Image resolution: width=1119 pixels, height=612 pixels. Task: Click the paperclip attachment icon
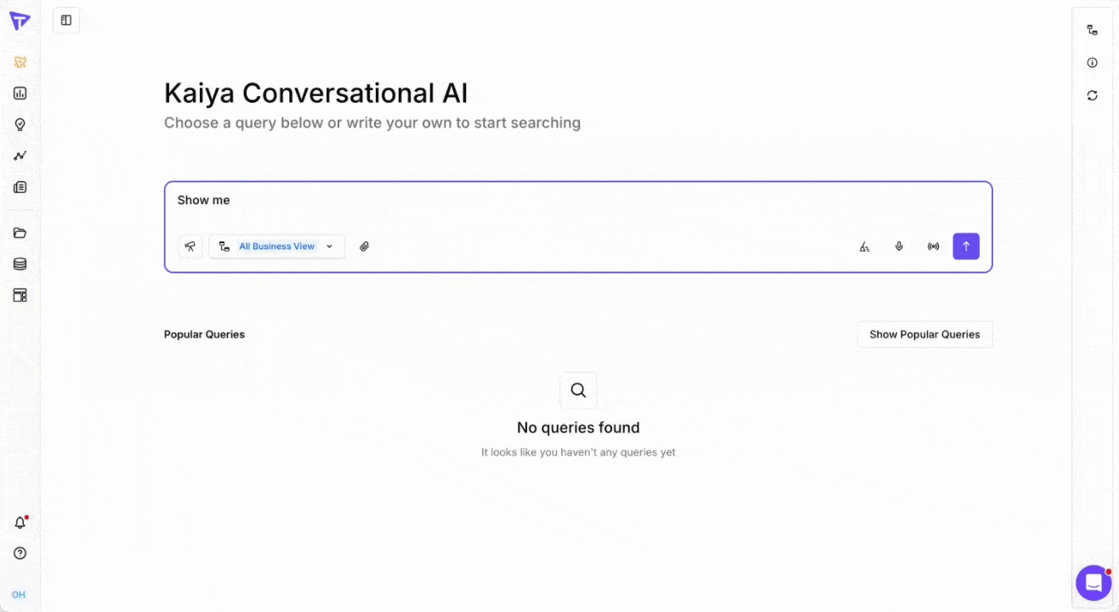pos(364,246)
